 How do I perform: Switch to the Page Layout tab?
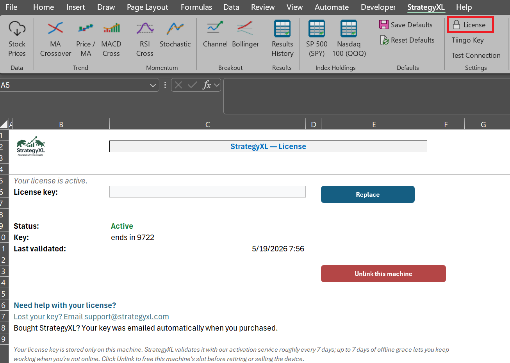coord(147,7)
